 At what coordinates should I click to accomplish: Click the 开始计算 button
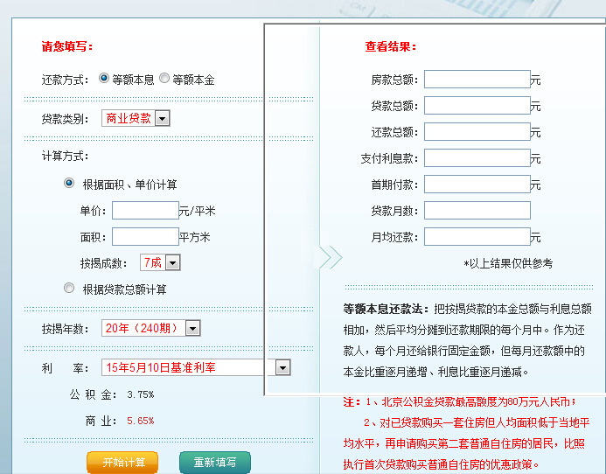tap(122, 462)
